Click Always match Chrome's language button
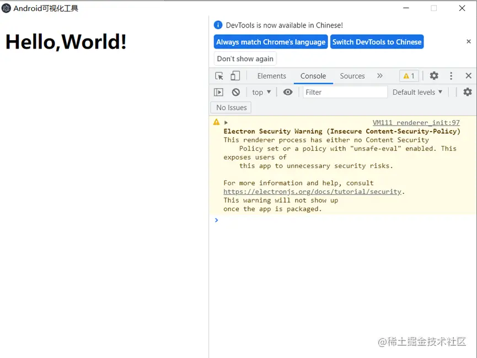The width and height of the screenshot is (477, 358). click(271, 42)
